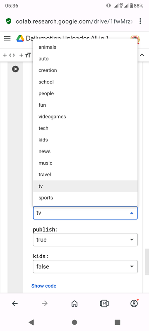Image resolution: width=149 pixels, height=331 pixels.
Task: Open the kids dropdown set to false
Action: (85, 266)
